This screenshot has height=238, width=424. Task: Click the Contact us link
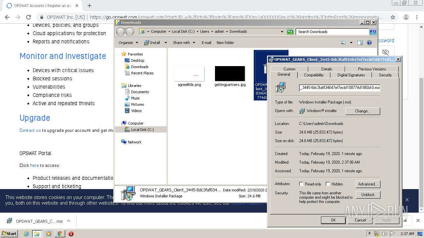[30, 130]
